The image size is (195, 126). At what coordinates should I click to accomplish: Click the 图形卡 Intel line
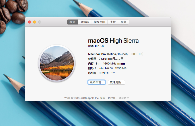point(107,68)
